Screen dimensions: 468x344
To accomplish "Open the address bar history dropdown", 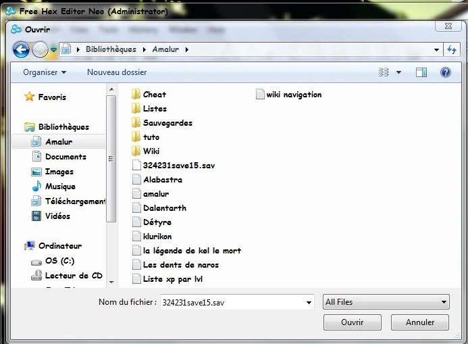I will [436, 50].
